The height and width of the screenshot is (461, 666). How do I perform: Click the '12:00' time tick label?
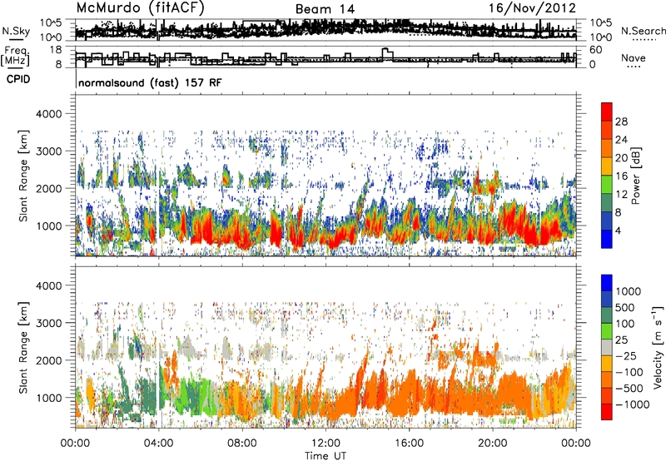(x=326, y=444)
